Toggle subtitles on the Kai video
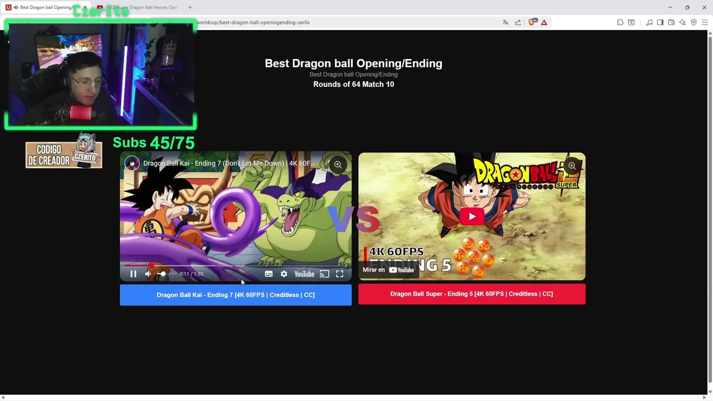 click(x=268, y=274)
